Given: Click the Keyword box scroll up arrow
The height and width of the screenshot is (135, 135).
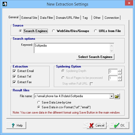Looking at the screenshot, I should click(112, 46).
